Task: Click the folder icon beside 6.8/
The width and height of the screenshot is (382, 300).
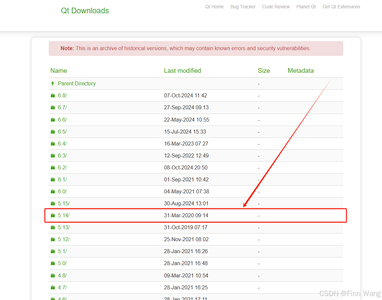Action: coord(53,96)
